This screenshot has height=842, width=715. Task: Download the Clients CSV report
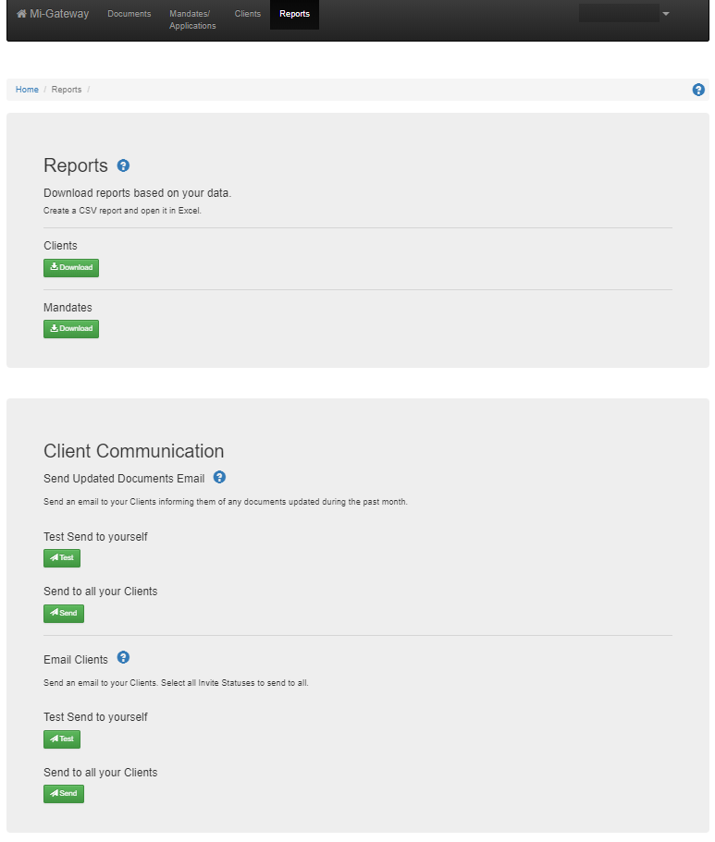point(71,268)
